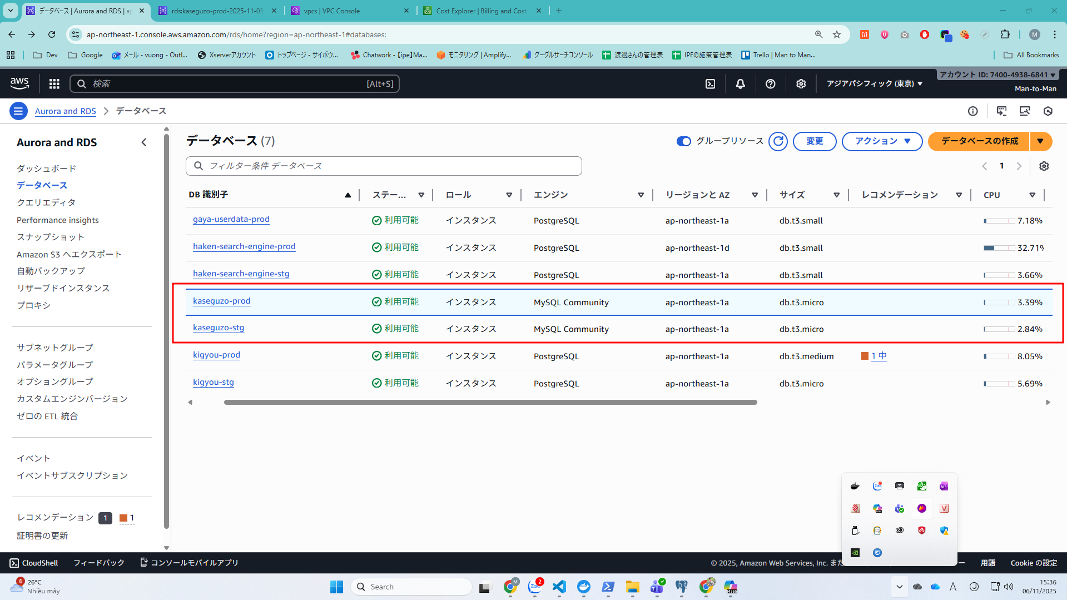Open dropdown arrow beside データベースの作成
The width and height of the screenshot is (1067, 600).
tap(1040, 141)
